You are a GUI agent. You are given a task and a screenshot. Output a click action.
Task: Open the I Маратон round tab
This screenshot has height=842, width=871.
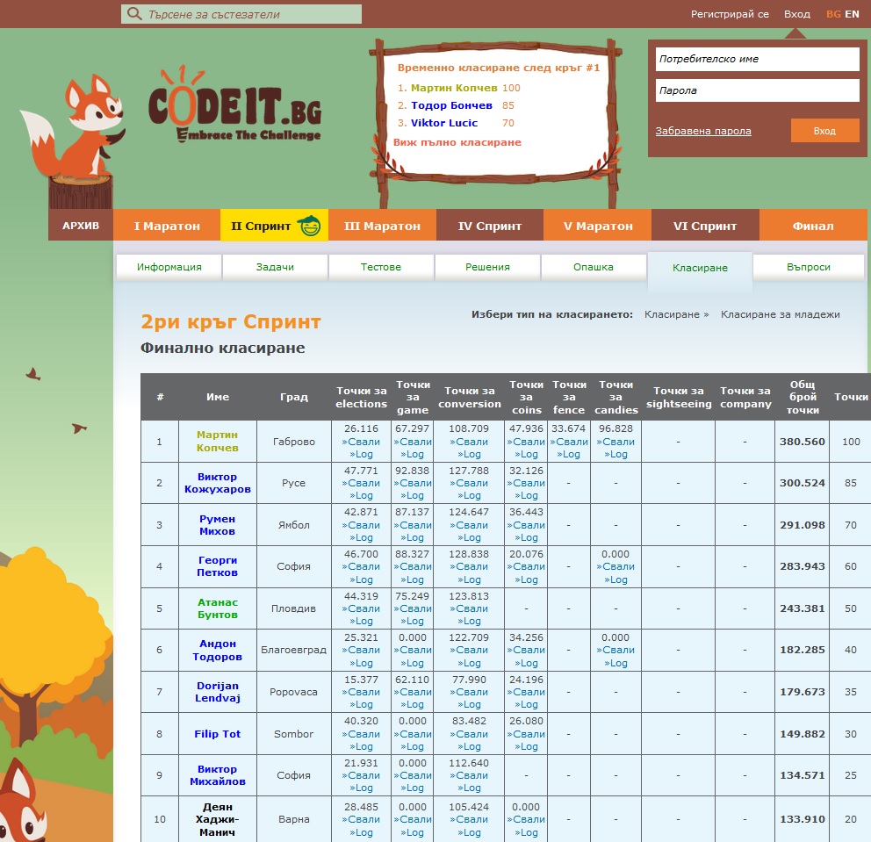[167, 226]
